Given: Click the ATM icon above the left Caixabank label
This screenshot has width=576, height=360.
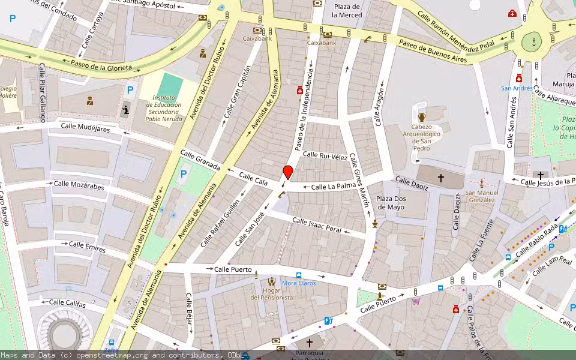Looking at the screenshot, I should (x=257, y=30).
